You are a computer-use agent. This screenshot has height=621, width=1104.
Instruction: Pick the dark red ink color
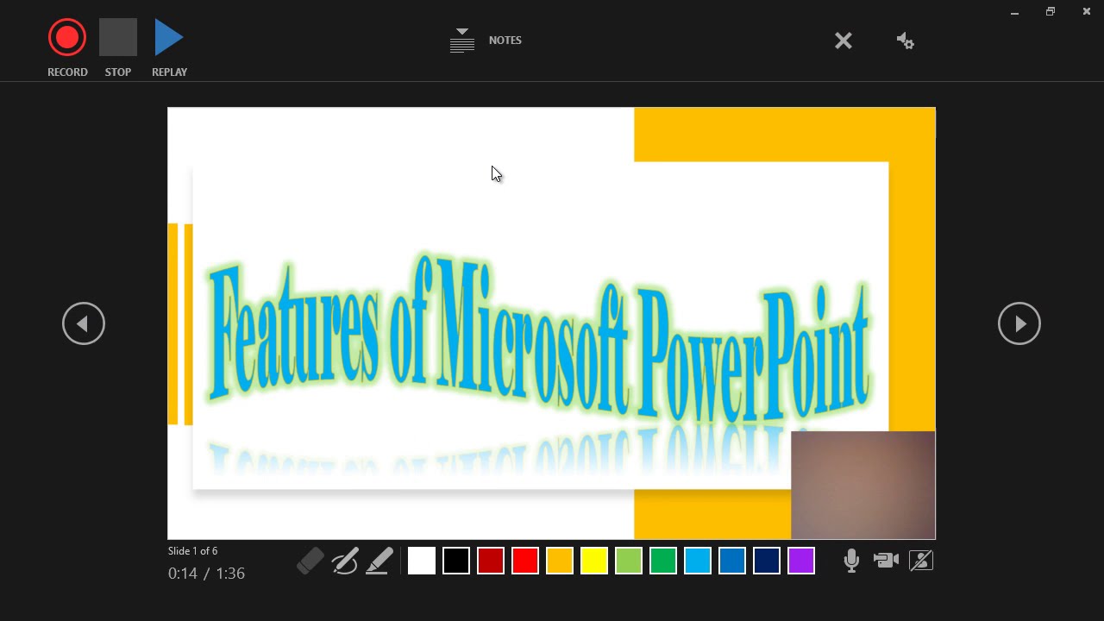pyautogui.click(x=491, y=561)
